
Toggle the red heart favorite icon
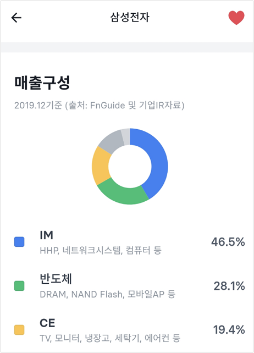click(236, 18)
